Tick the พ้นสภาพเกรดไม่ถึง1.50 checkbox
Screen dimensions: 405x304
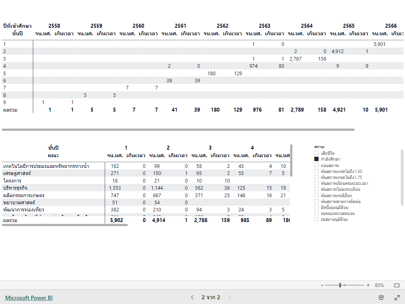[316, 171]
